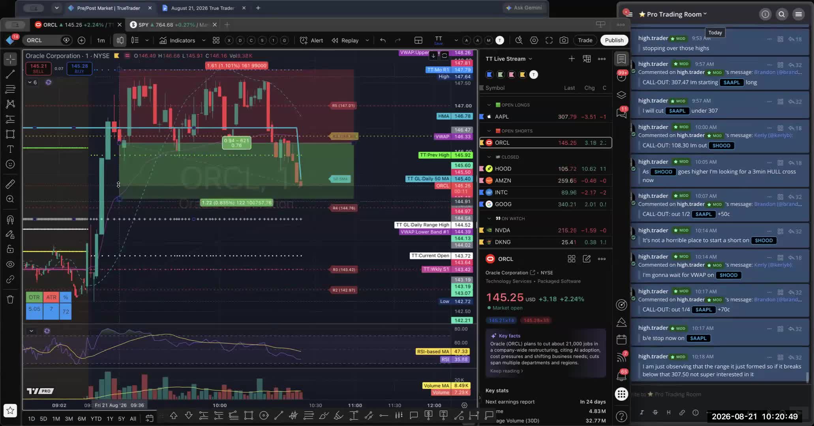814x426 pixels.
Task: Select the ruler measure tool
Action: [10, 184]
